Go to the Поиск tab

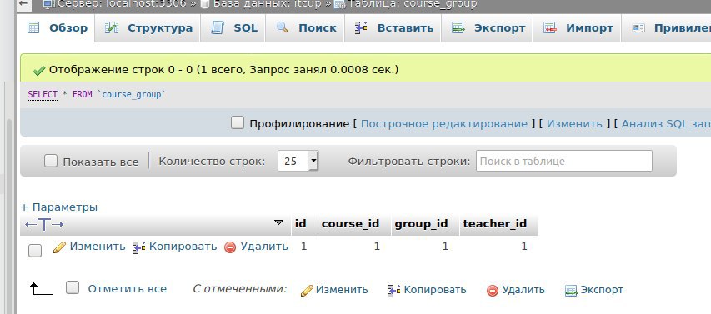306,28
